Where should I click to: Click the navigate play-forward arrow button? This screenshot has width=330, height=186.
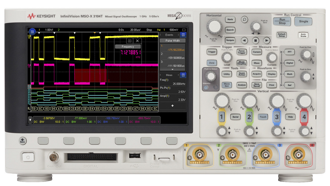(x=266, y=40)
